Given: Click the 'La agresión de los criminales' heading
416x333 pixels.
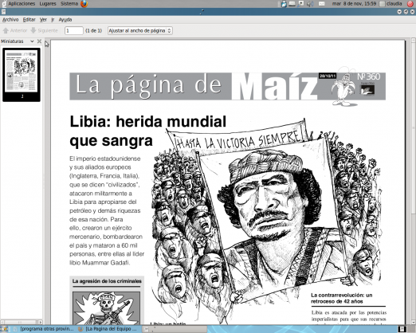Looking at the screenshot, I should [x=107, y=281].
